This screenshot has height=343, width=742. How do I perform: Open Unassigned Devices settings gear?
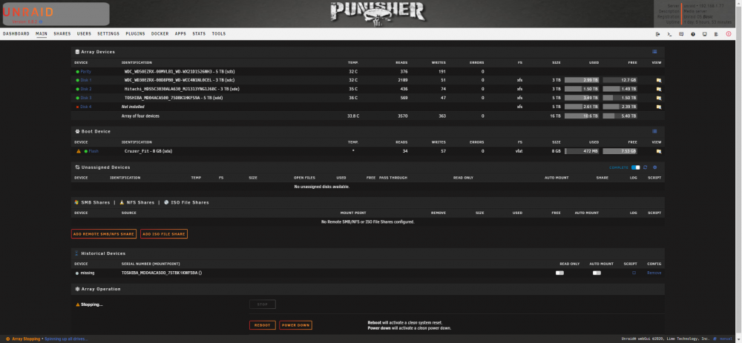[655, 167]
